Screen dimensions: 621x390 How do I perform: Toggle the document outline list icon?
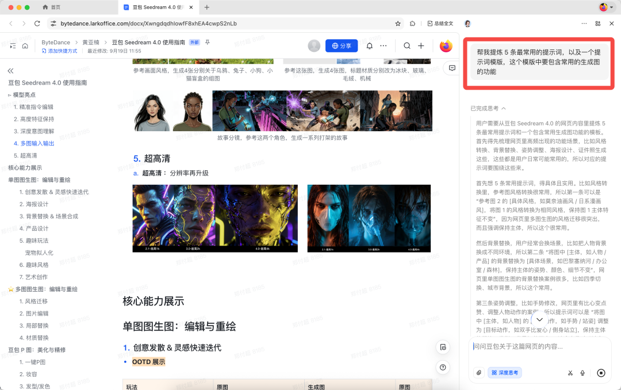(13, 46)
